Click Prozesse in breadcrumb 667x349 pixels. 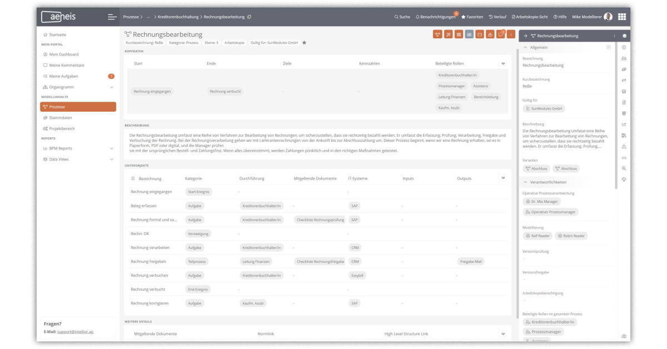(x=131, y=17)
